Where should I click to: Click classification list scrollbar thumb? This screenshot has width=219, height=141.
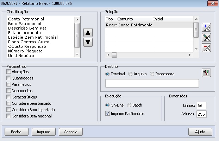77,35
